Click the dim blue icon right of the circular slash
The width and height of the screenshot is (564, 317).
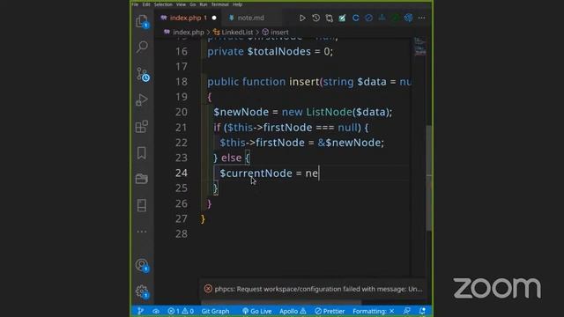tap(382, 18)
